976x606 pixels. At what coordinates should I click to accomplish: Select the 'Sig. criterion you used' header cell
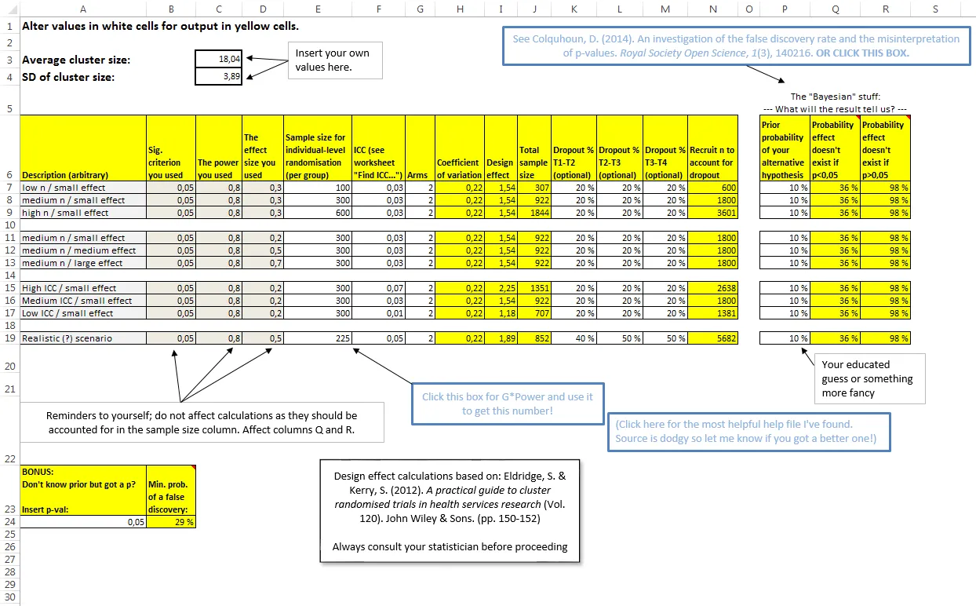click(171, 148)
